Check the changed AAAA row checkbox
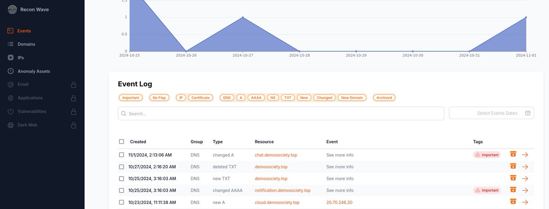Viewport: 549px width, 209px height. tap(121, 190)
